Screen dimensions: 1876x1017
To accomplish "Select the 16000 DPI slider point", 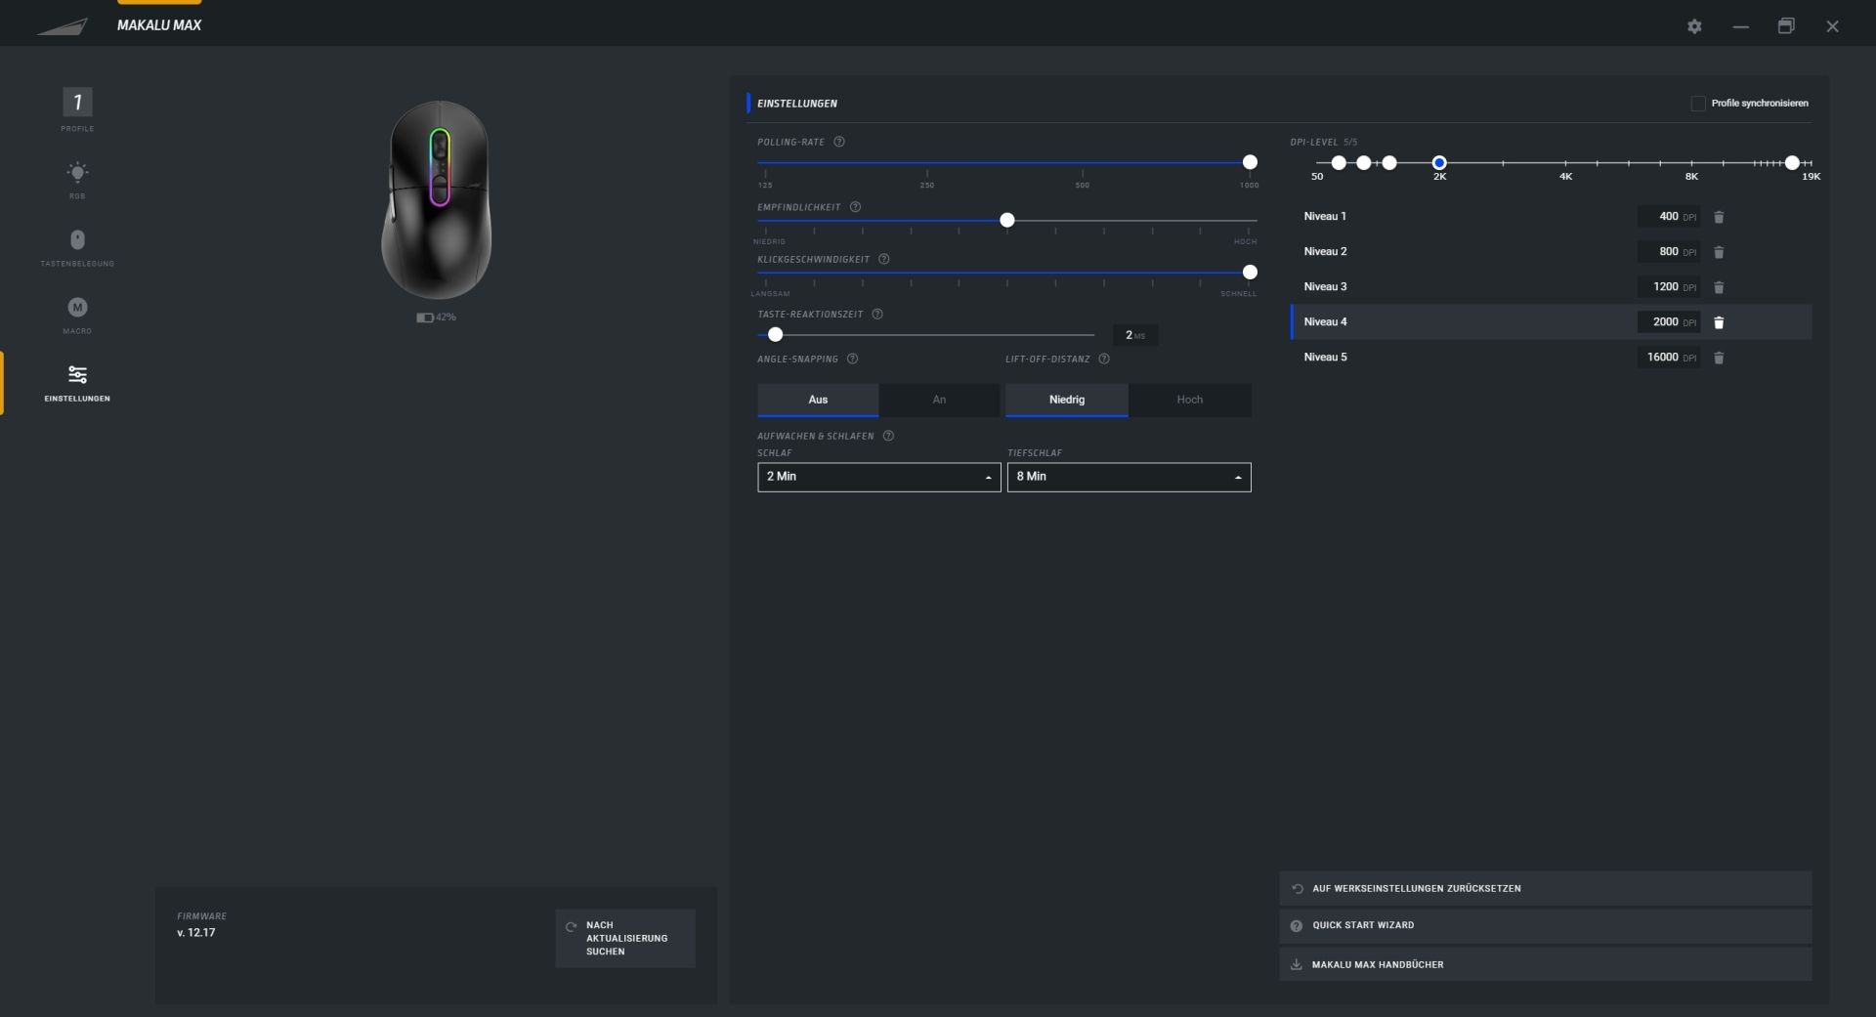I will click(x=1792, y=162).
